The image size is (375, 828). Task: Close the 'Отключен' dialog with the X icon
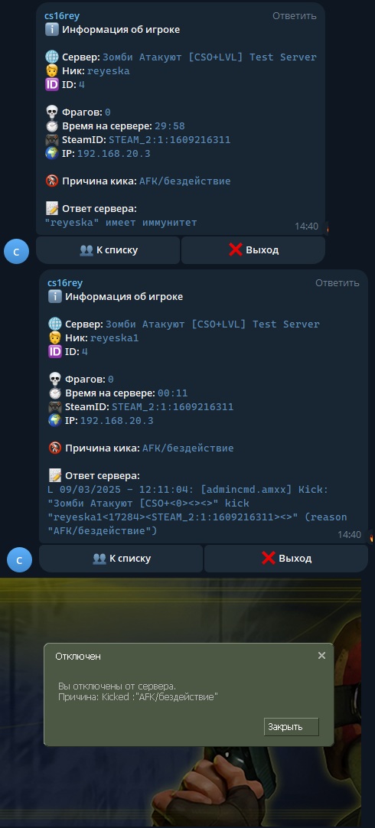pos(321,655)
